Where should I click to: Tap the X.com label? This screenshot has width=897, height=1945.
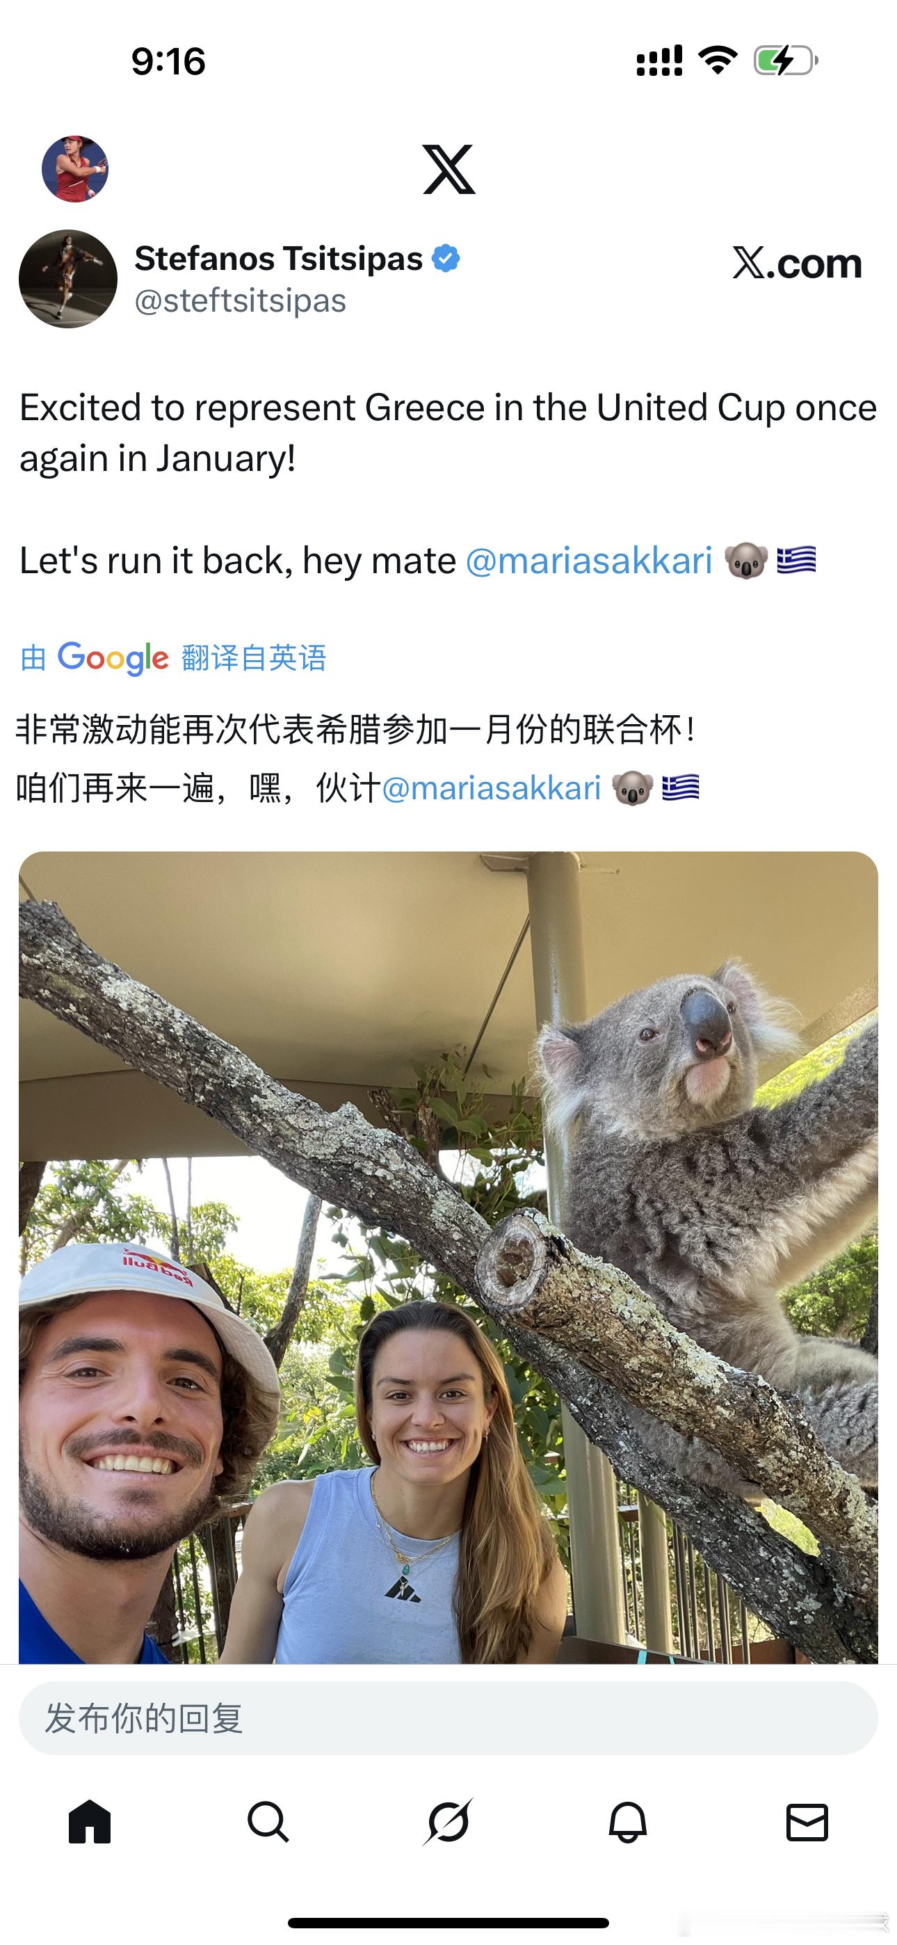[798, 263]
